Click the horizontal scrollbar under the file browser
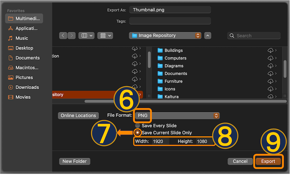The image size is (290, 175). 185,101
